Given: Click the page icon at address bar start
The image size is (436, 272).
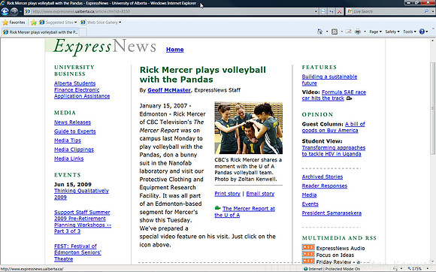Looking at the screenshot, I should [28, 11].
